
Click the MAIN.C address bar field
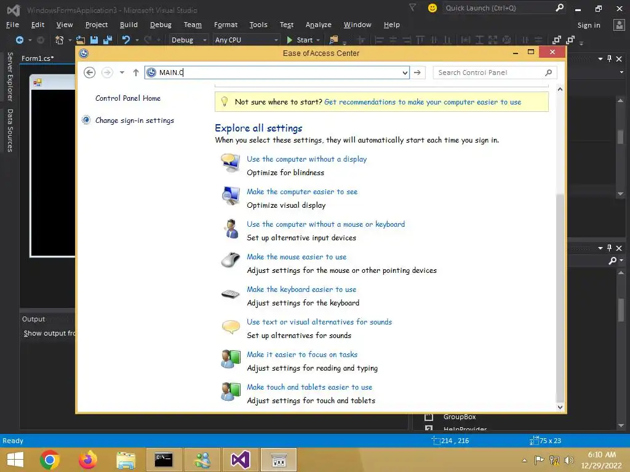(277, 73)
